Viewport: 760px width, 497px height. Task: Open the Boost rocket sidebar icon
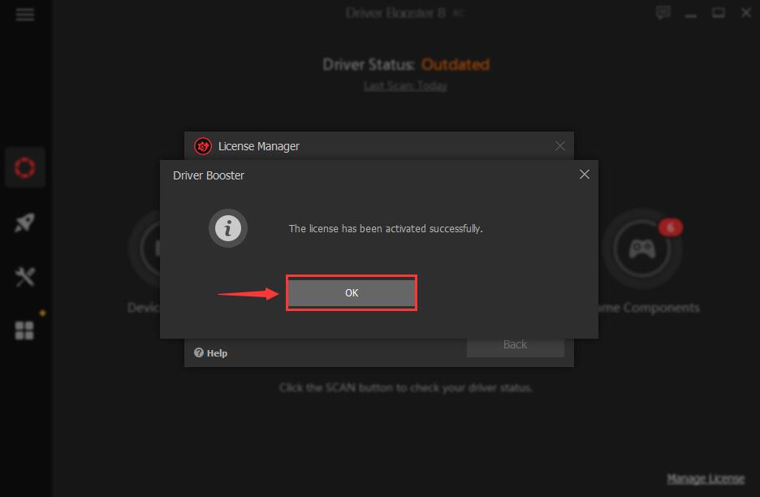pos(24,223)
